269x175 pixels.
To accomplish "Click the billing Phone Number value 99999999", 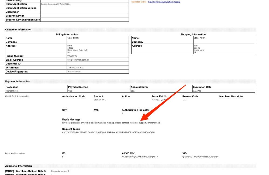I will pyautogui.click(x=72, y=56).
